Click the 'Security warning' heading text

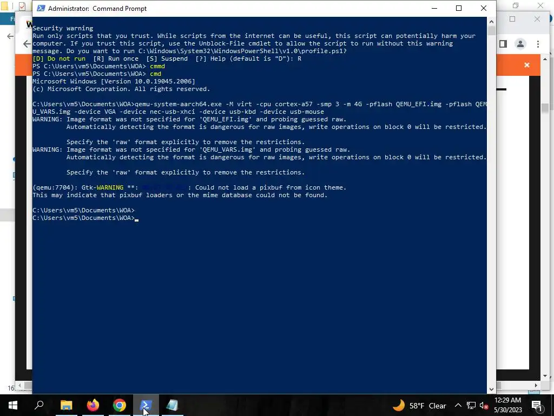coord(63,28)
